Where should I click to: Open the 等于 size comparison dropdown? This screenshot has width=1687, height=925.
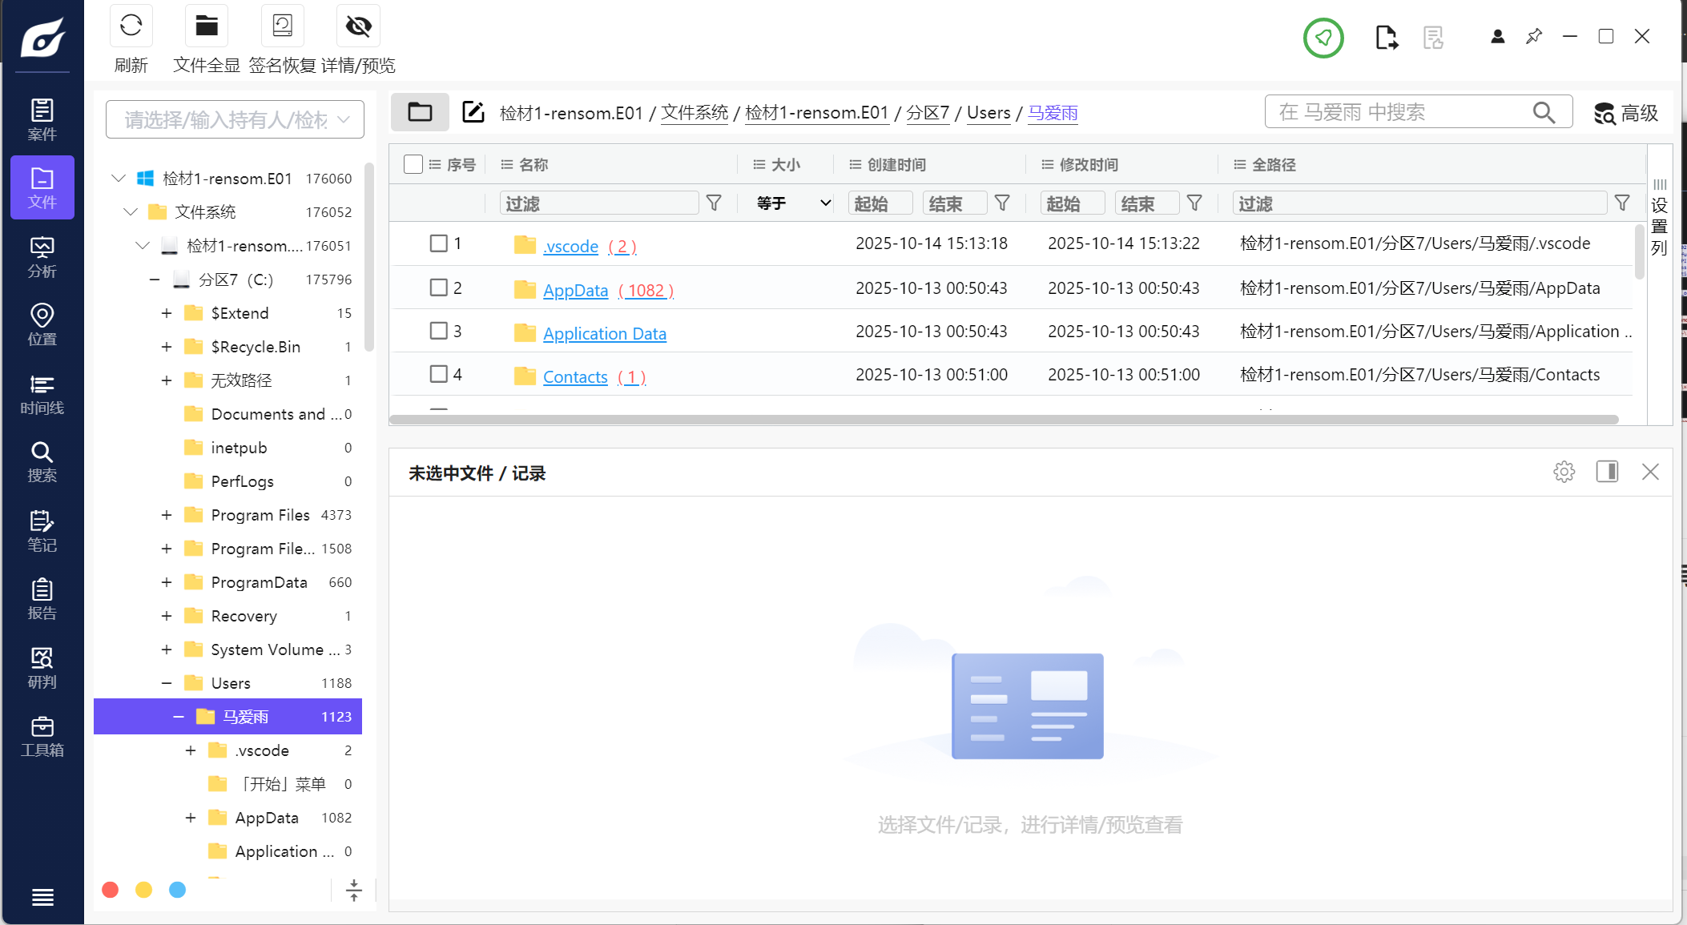pyautogui.click(x=793, y=203)
